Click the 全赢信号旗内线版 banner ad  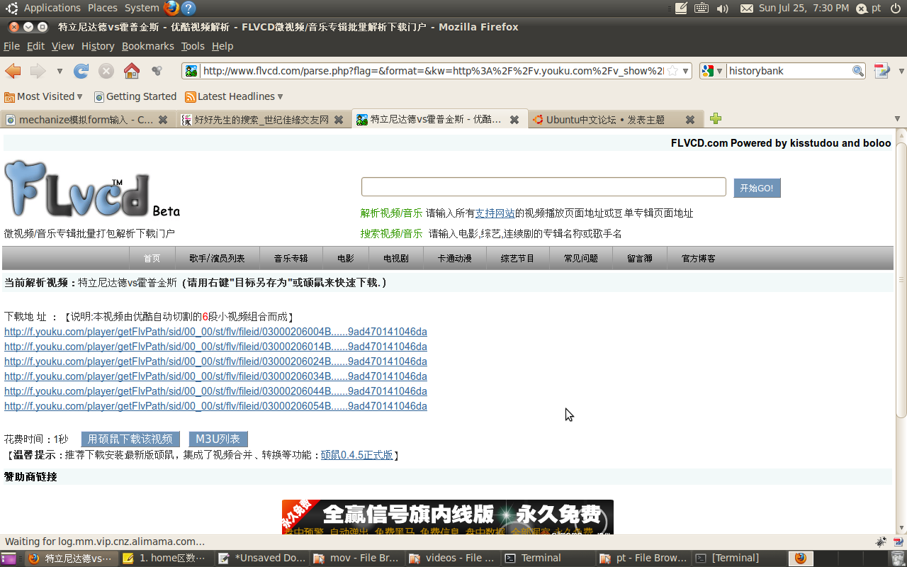pyautogui.click(x=448, y=517)
